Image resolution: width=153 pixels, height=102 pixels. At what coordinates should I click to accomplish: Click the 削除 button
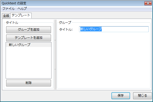click(29, 83)
